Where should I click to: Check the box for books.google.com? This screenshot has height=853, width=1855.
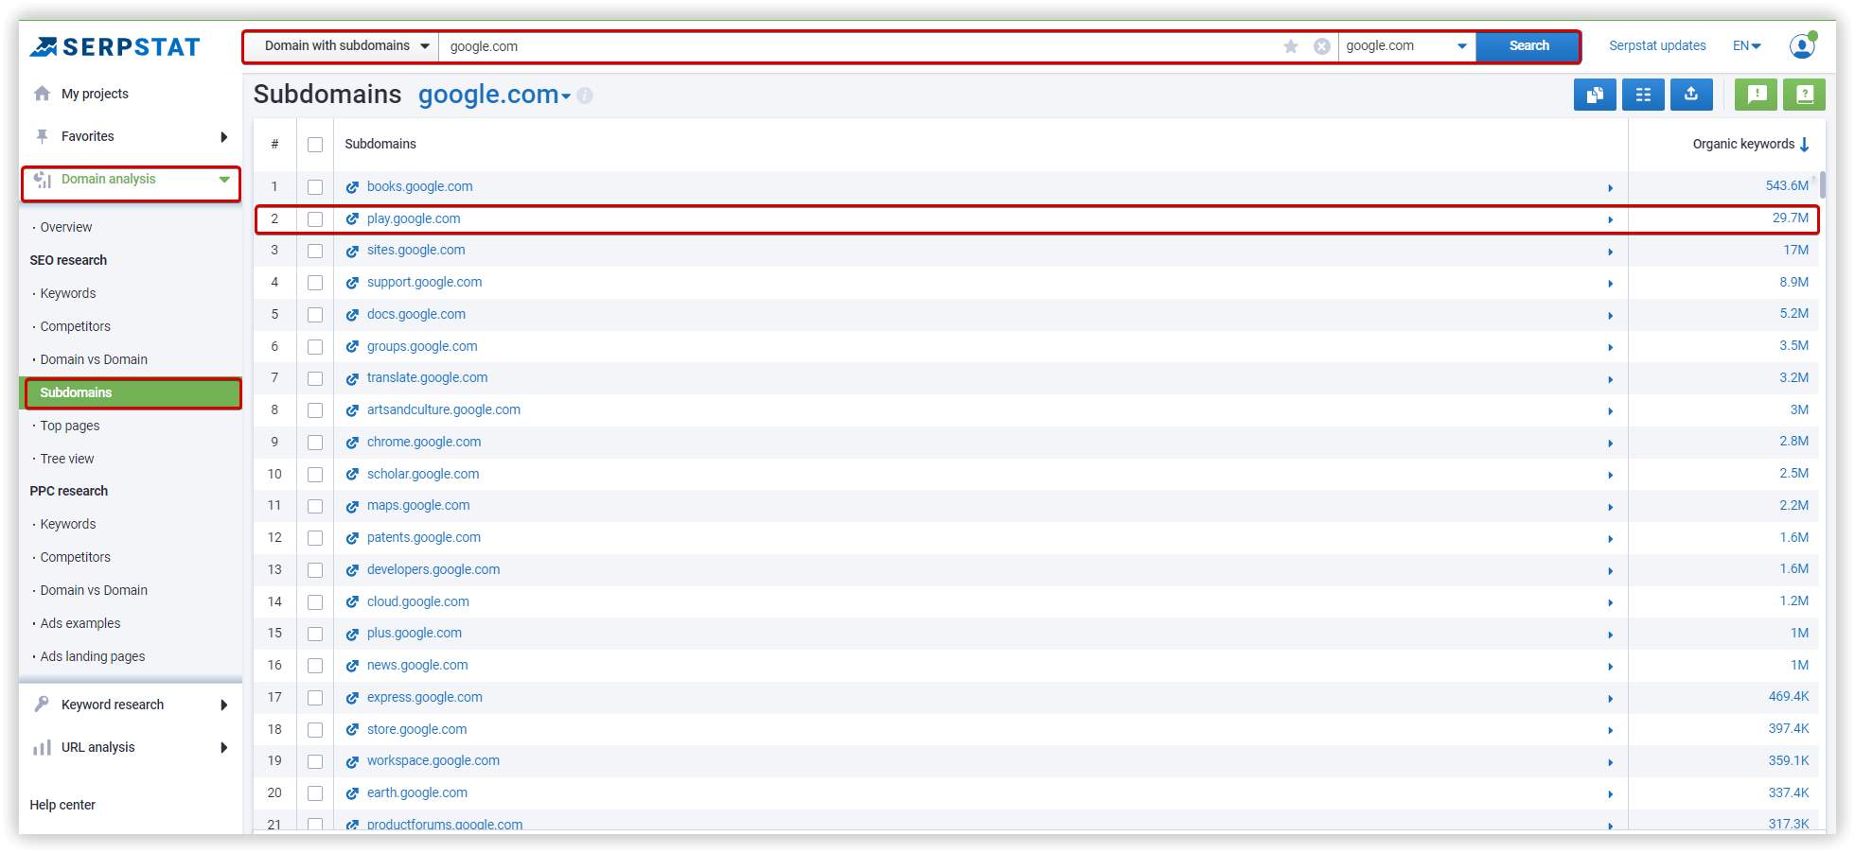pos(315,187)
